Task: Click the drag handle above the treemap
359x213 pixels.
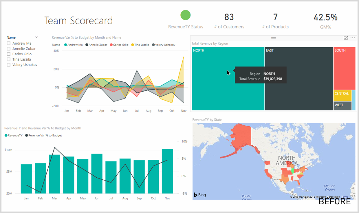Action: [273, 38]
